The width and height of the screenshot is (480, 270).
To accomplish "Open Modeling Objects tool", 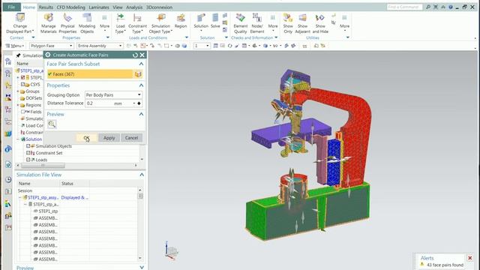I will tap(87, 23).
